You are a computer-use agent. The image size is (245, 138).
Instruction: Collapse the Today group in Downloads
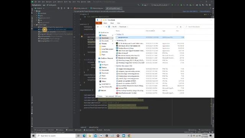115,34
